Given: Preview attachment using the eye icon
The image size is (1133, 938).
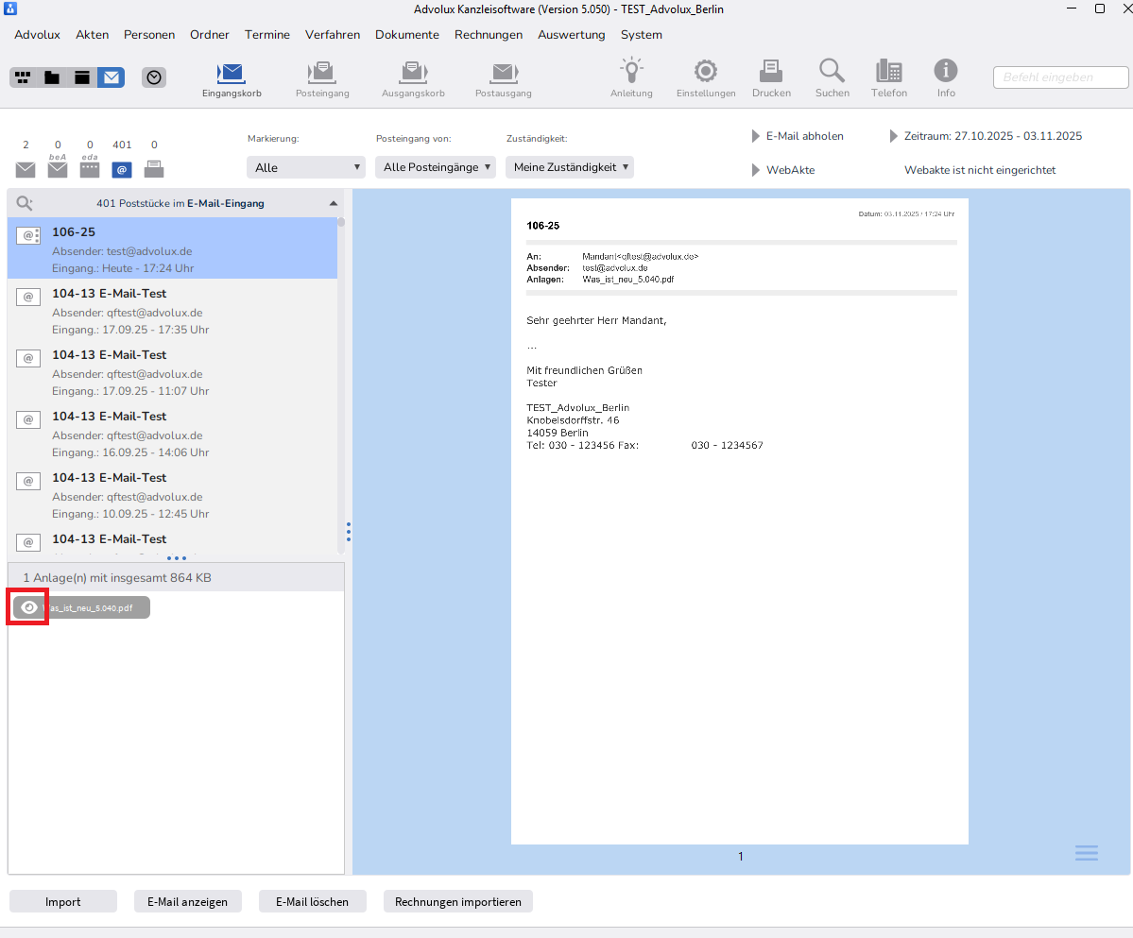Looking at the screenshot, I should coord(29,607).
